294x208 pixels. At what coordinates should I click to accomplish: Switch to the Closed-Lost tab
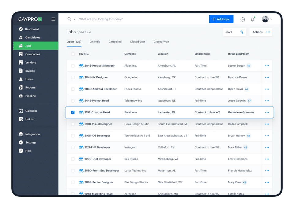(x=138, y=42)
